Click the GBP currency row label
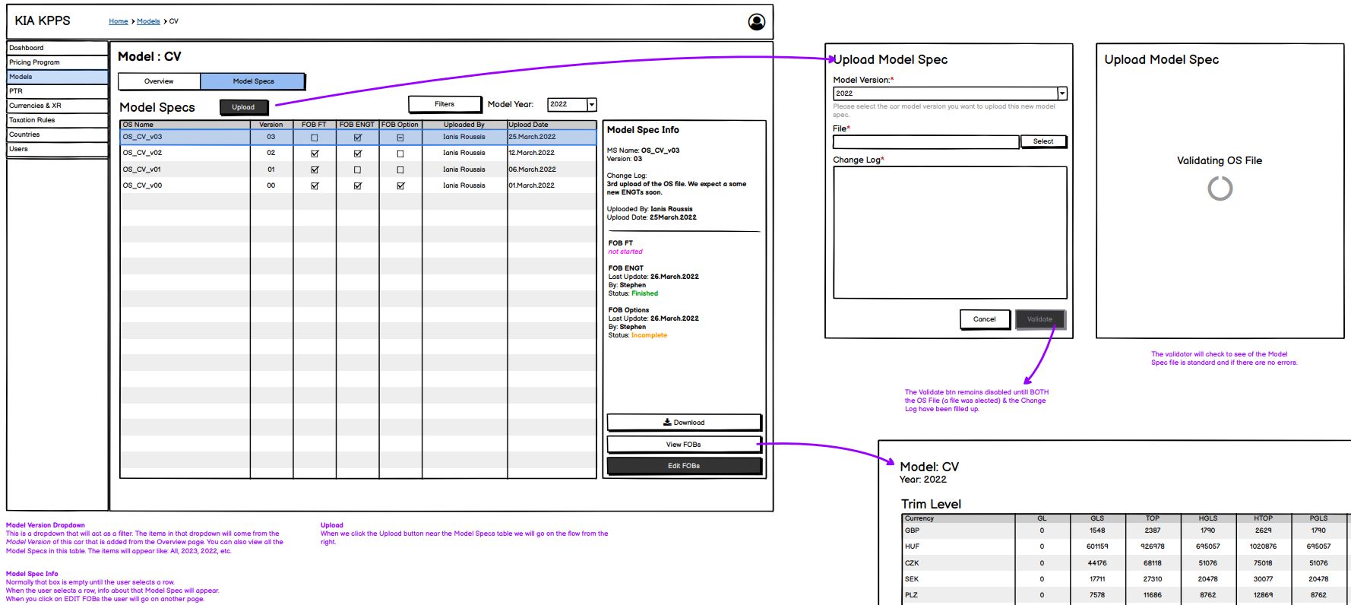 912,531
